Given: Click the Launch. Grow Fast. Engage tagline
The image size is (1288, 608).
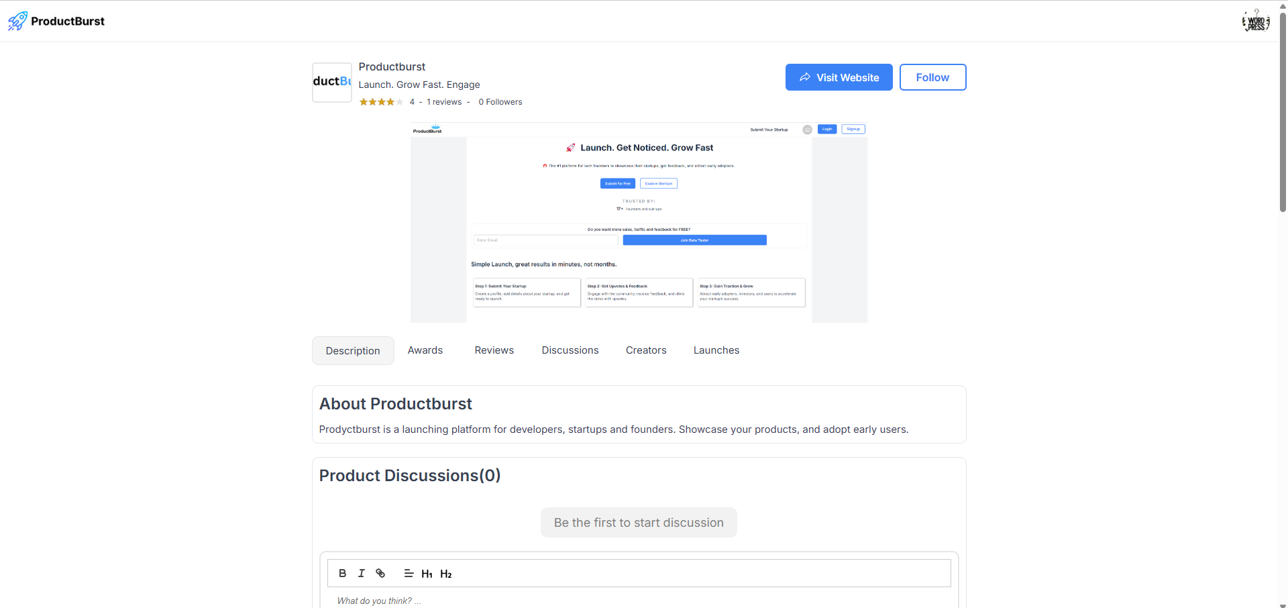Looking at the screenshot, I should point(419,85).
